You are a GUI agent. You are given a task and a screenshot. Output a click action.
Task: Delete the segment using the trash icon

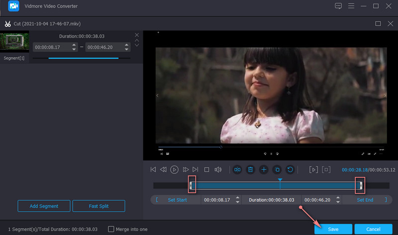(x=251, y=169)
